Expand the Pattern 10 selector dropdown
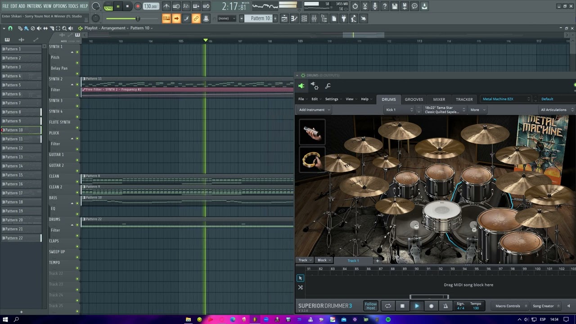The height and width of the screenshot is (324, 576). click(x=241, y=18)
